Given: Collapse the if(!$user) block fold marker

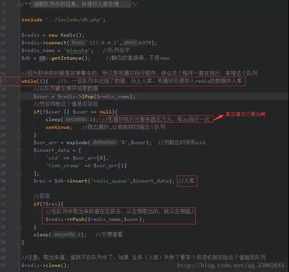Looking at the screenshot, I should pyautogui.click(x=19, y=111).
